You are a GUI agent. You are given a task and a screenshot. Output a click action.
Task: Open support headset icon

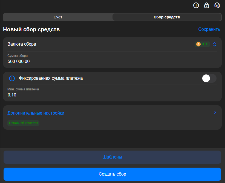point(217,5)
